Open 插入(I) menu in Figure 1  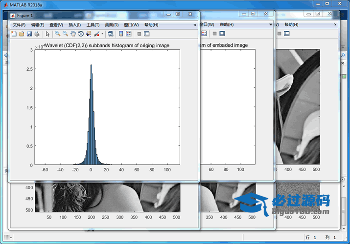point(75,24)
